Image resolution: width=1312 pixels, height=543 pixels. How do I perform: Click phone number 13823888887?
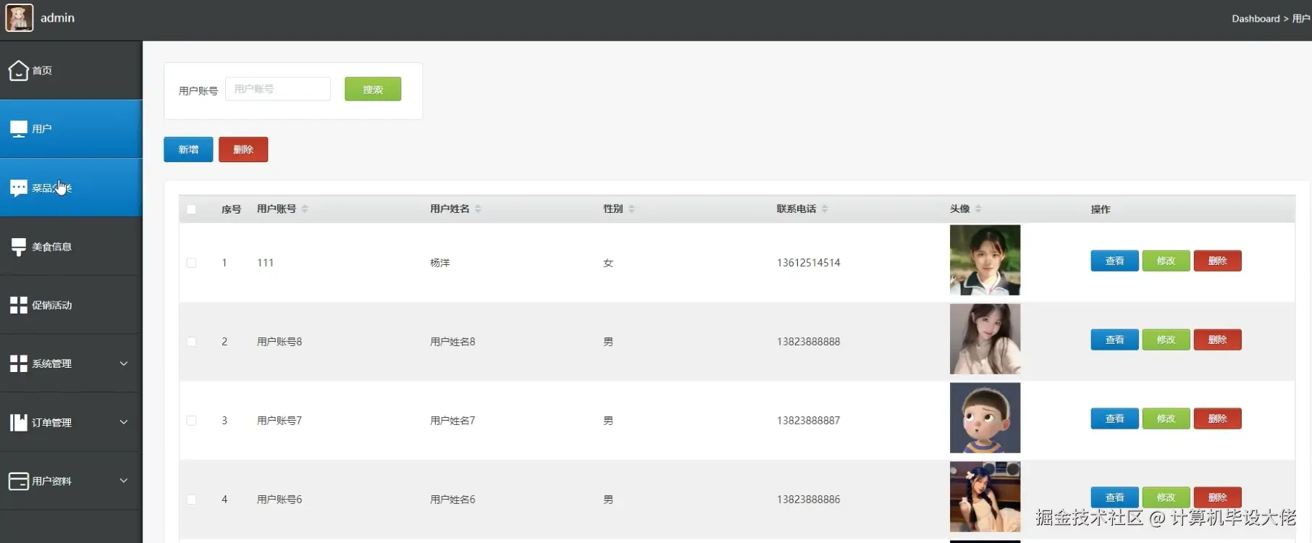pos(808,421)
